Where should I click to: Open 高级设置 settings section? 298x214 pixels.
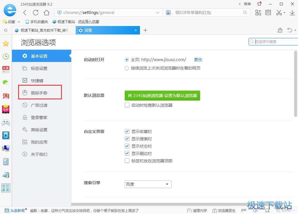pyautogui.click(x=41, y=130)
